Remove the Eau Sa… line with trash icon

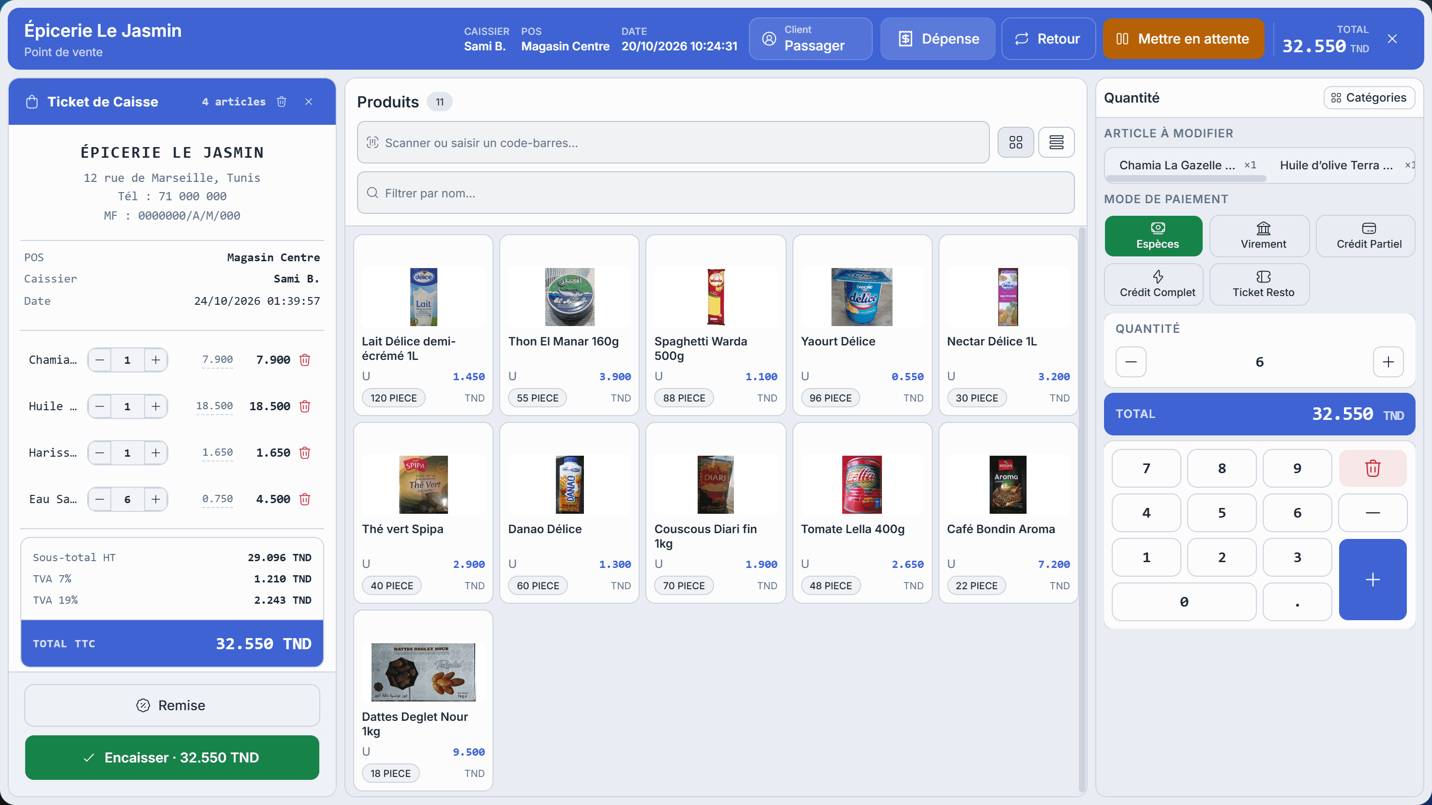(305, 499)
